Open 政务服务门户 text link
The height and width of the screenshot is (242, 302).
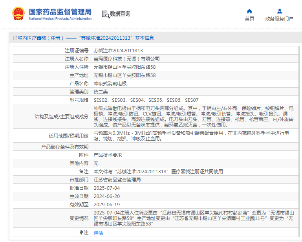279,19
